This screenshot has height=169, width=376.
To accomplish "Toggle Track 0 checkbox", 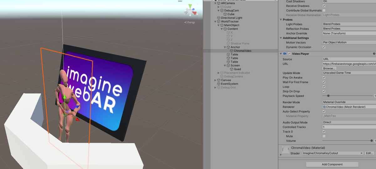I will (324, 132).
